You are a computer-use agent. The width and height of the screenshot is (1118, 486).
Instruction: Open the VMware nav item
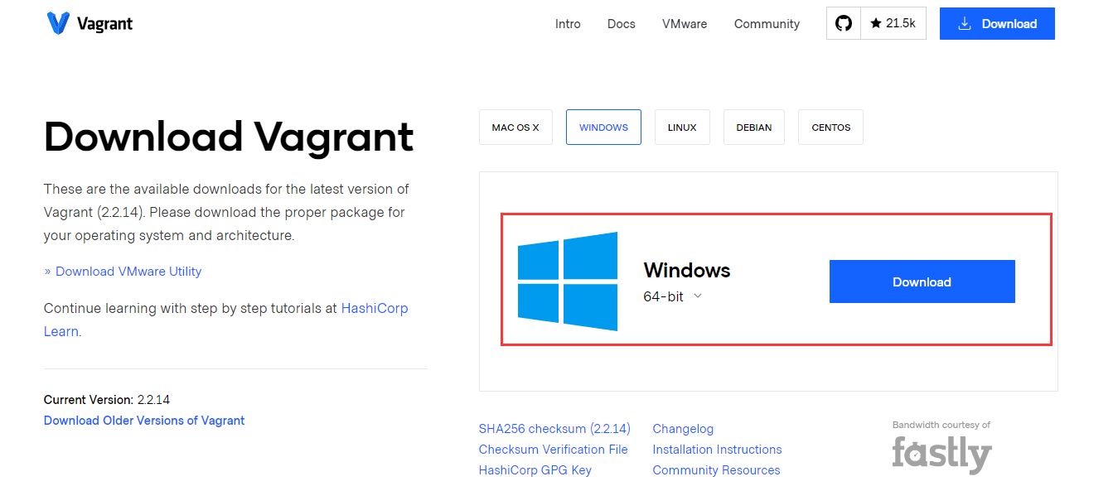[x=685, y=24]
